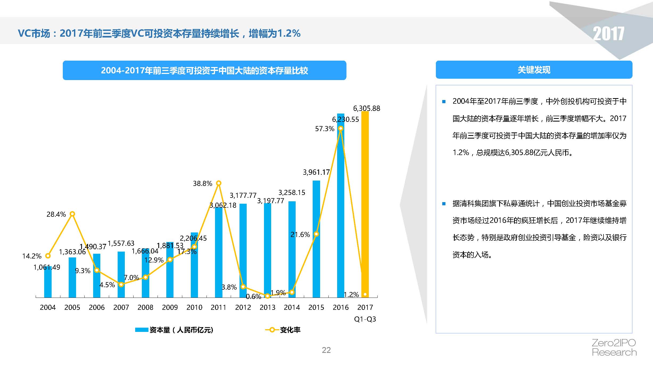The width and height of the screenshot is (653, 367).
Task: Click the 57.3% peak data point
Action: pos(340,128)
